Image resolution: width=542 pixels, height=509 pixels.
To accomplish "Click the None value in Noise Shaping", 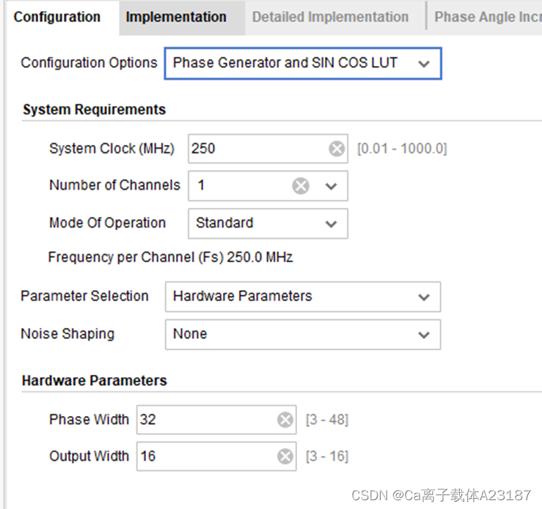I will (x=190, y=334).
